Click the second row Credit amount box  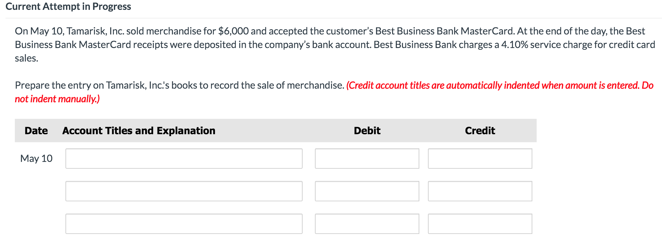coord(480,191)
